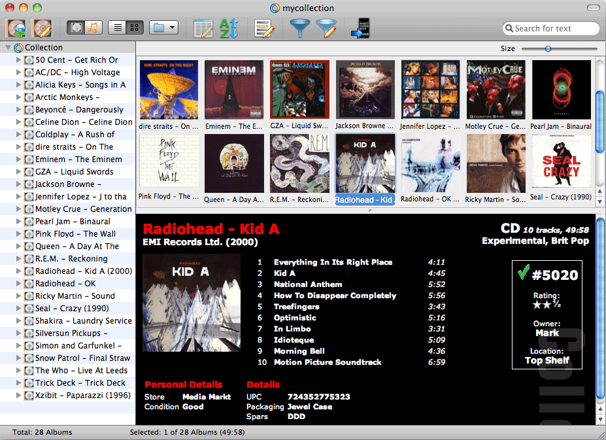Viewport: 606px width, 440px height.
Task: Open the select fields notepad icon
Action: (x=203, y=29)
